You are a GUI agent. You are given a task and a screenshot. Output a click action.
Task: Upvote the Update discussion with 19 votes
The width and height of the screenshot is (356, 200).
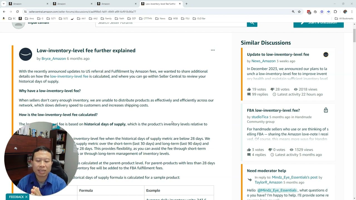[249, 89]
